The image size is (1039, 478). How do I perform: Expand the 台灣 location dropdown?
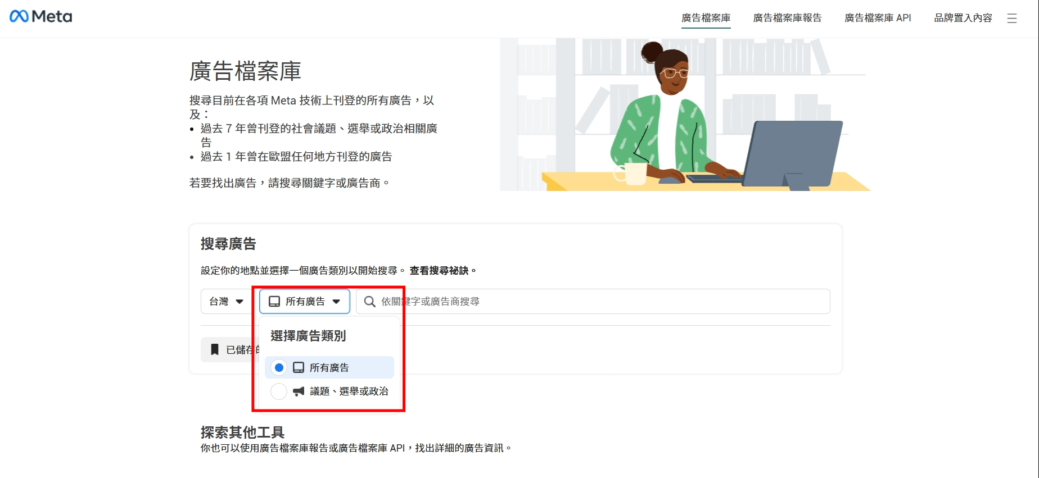coord(225,302)
